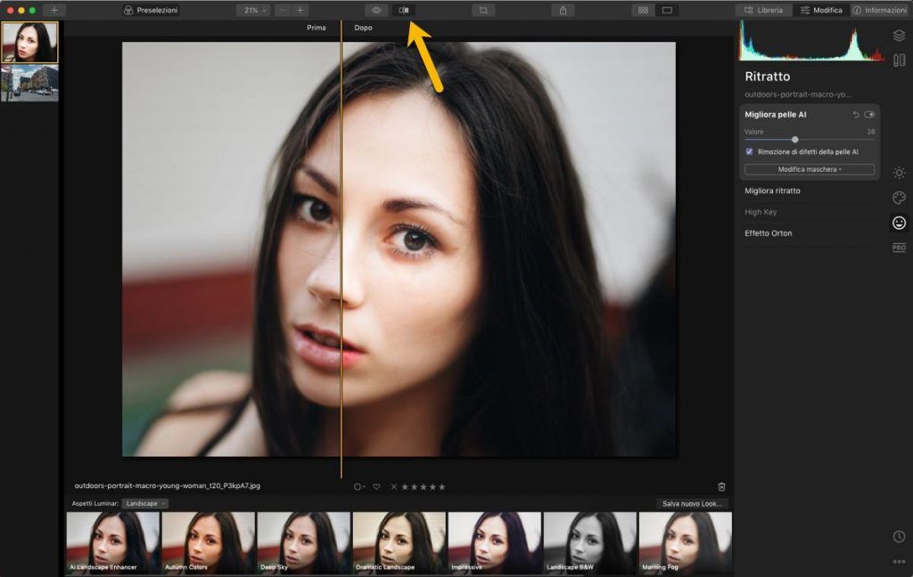Open the Libreria tab

pos(763,10)
